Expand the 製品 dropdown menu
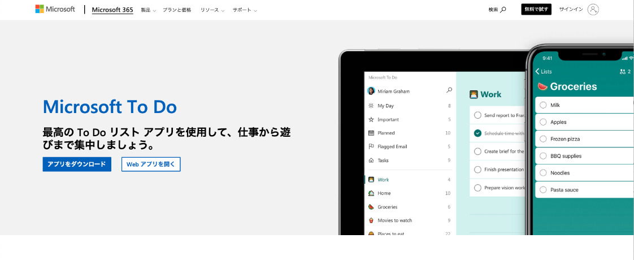Viewport: 634px width, 260px height. (x=148, y=10)
